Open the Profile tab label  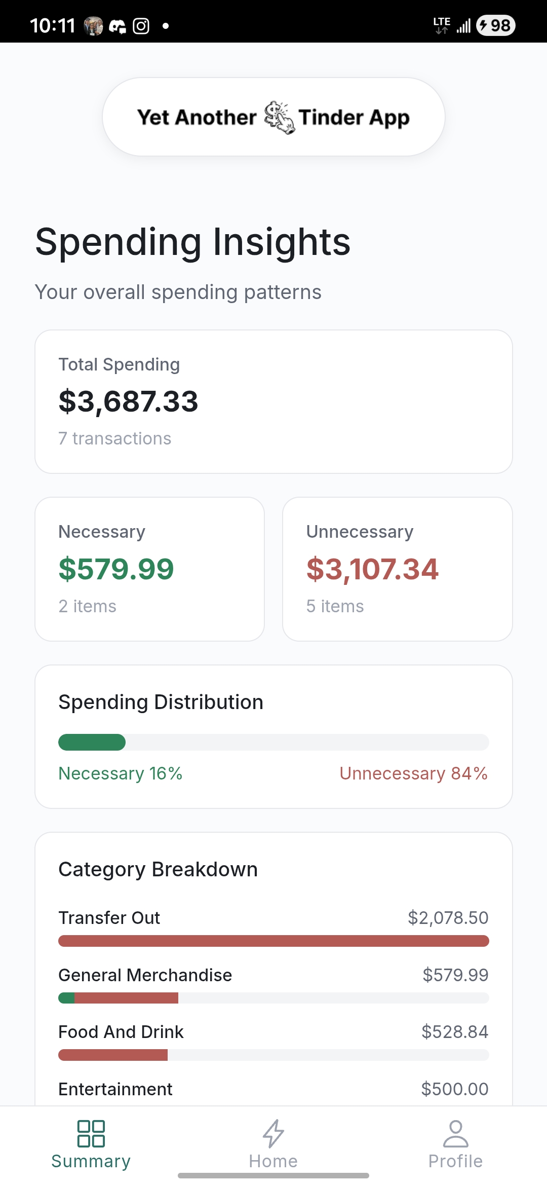456,1161
